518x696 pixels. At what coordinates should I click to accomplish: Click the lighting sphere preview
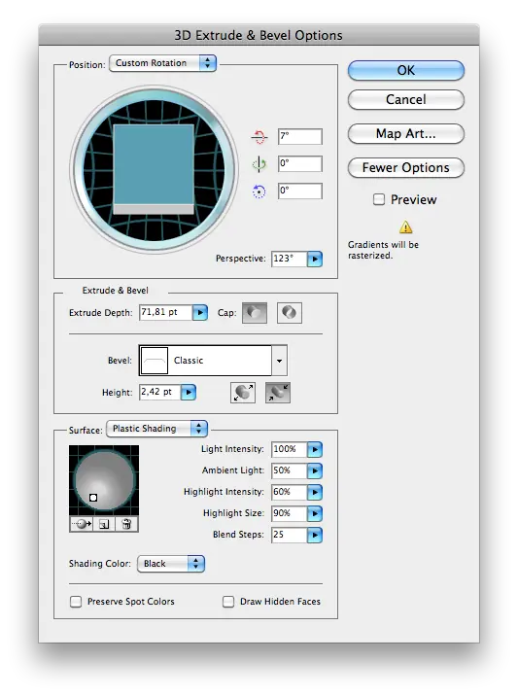coord(105,479)
